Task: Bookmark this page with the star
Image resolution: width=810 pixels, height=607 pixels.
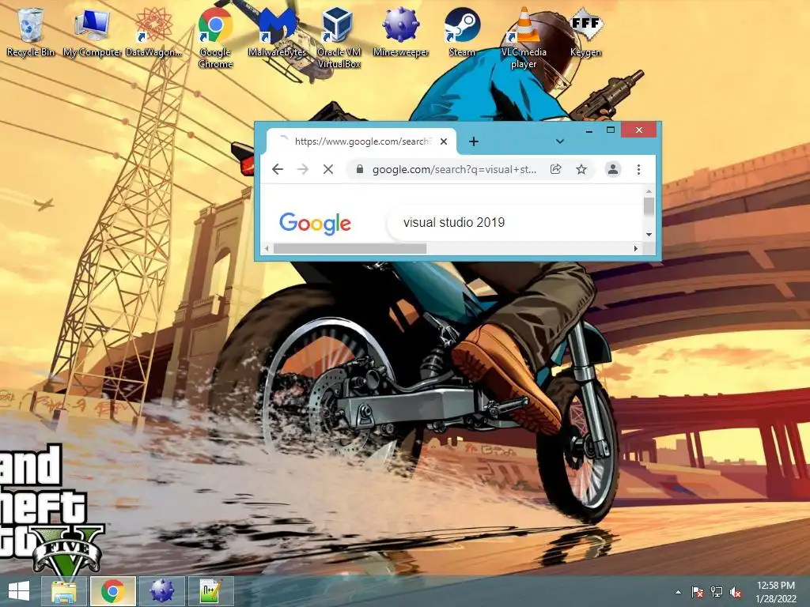Action: click(x=581, y=169)
